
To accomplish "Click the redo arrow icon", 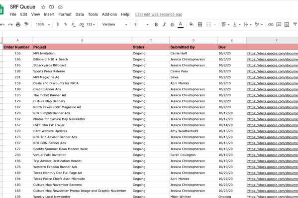I will pos(10,24).
